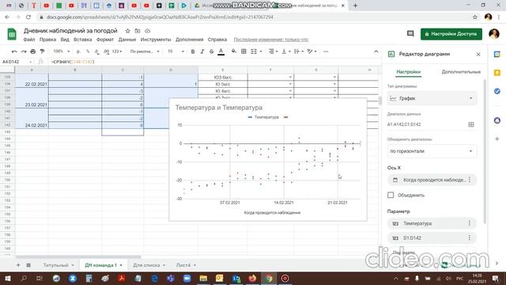This screenshot has width=506, height=285.
Task: Decrease decimal places
Action: 96,51
